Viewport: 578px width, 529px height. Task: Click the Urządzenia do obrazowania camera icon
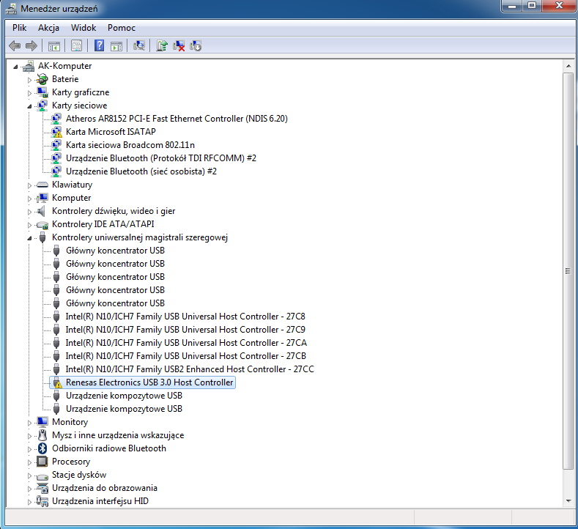point(42,488)
